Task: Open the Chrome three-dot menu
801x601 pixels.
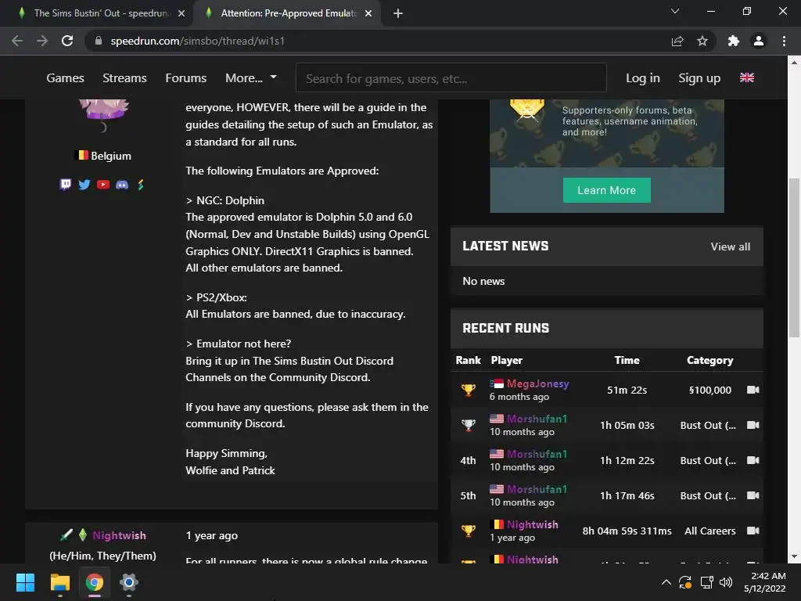Action: coord(784,41)
